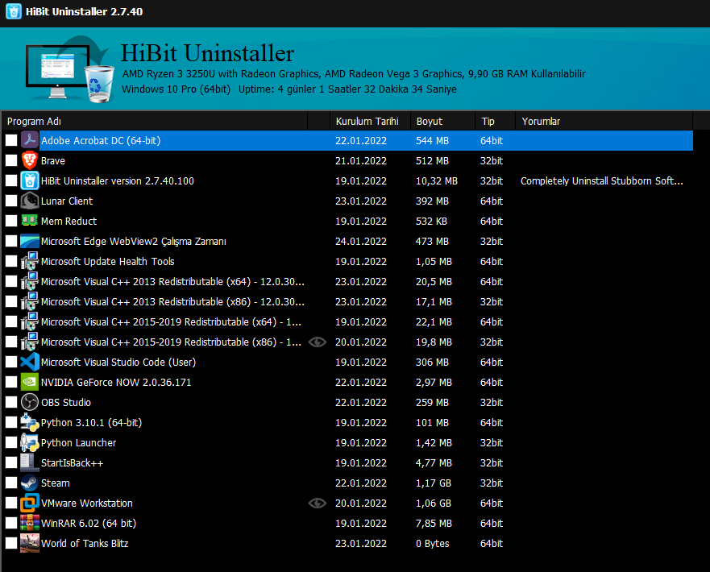Click the 'Completely Uninstall Stubborn Soft...' comment
Viewport: 710px width, 572px height.
click(602, 181)
